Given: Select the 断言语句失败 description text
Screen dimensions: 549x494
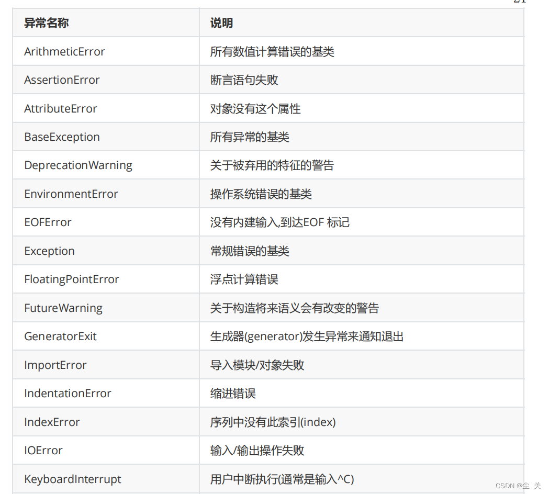Looking at the screenshot, I should (244, 80).
